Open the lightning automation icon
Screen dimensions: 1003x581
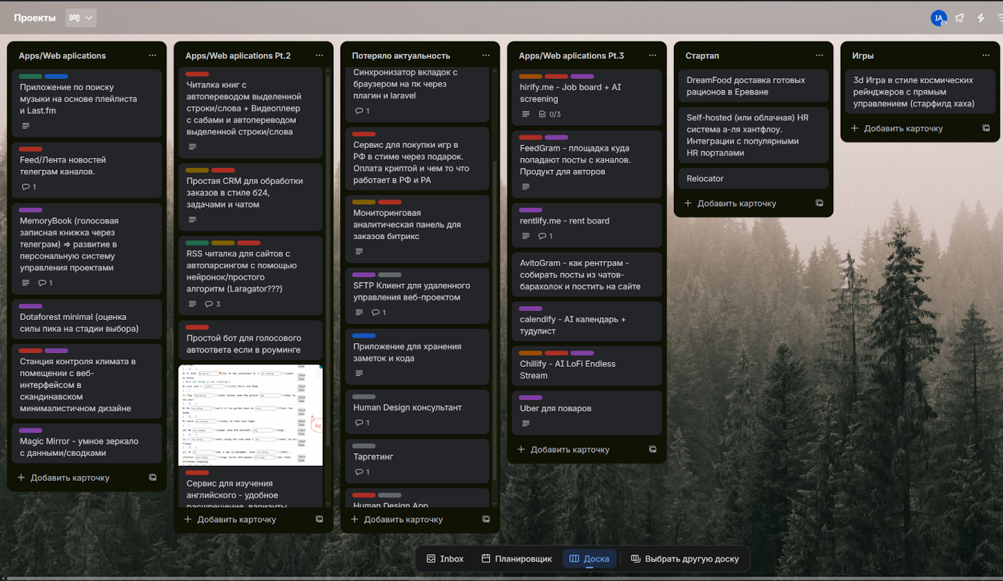(981, 18)
